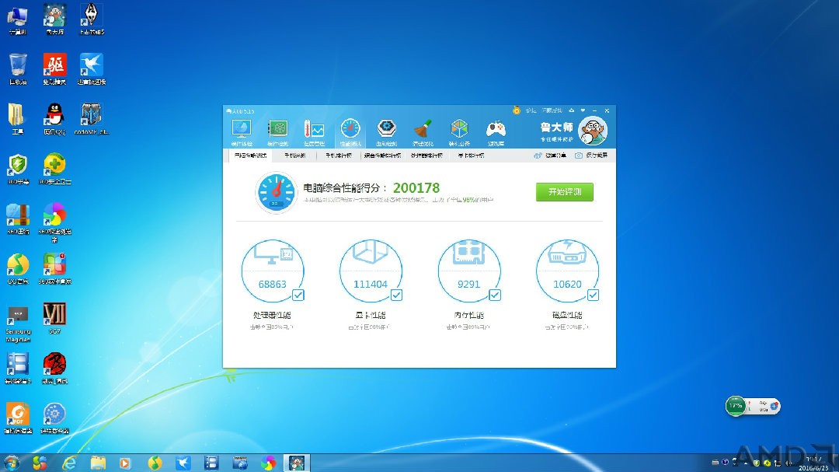The image size is (839, 472).
Task: Open the VII game desktop shortcut
Action: (54, 318)
